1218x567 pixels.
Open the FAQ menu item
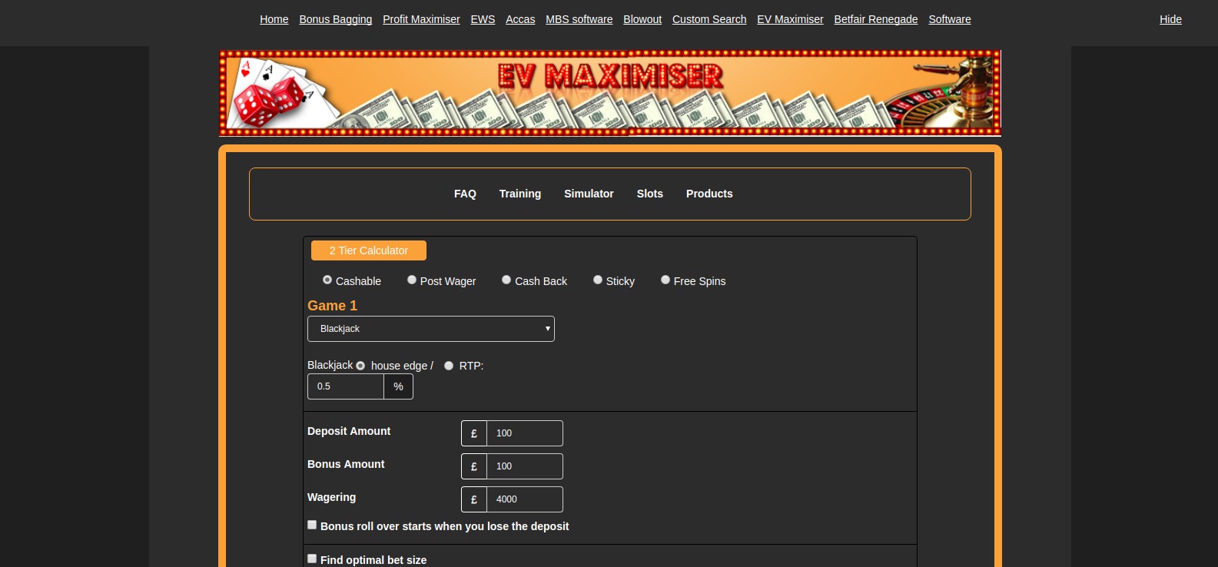[x=465, y=194]
